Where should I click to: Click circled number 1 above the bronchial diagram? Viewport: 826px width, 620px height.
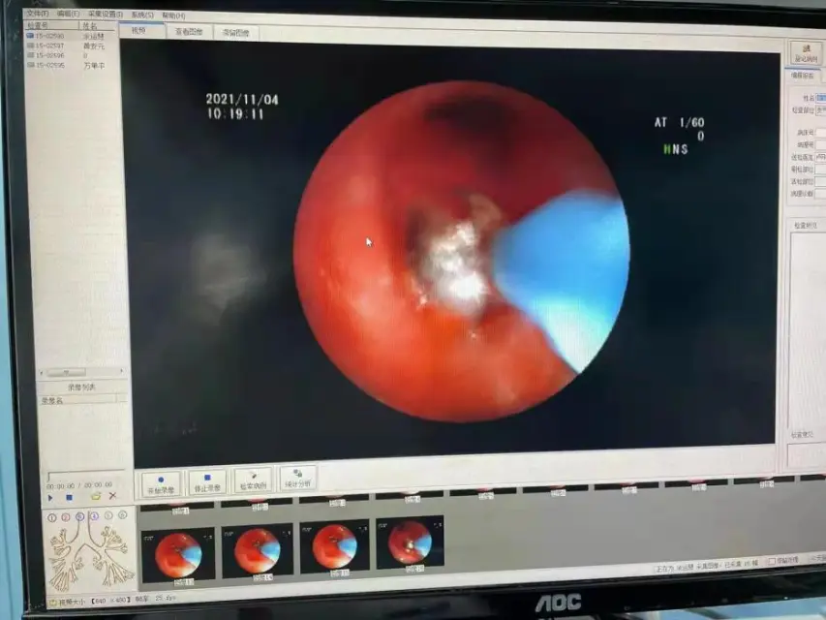click(51, 517)
